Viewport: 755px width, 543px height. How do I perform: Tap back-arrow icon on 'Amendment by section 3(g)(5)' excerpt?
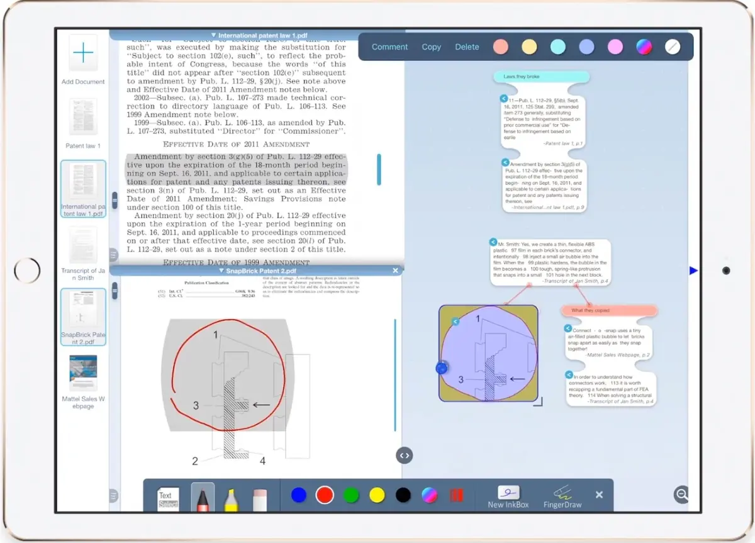505,162
